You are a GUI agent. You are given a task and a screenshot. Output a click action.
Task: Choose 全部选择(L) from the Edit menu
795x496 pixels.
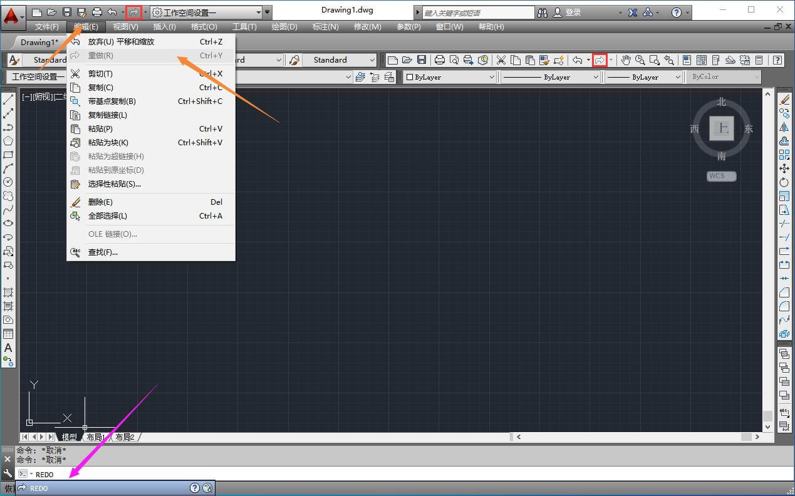[107, 216]
